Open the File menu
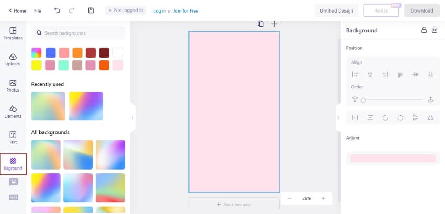 (x=38, y=11)
